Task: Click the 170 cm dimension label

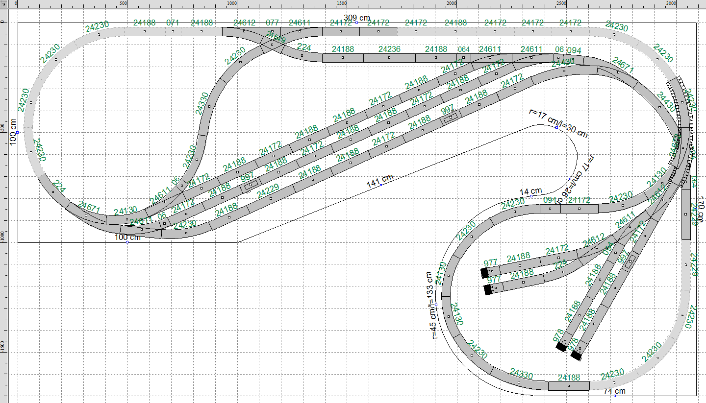Action: tap(701, 210)
